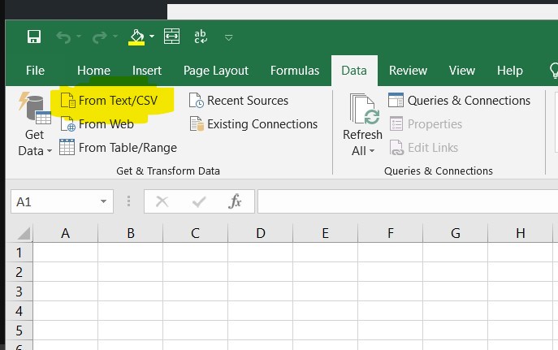Open the File menu
Screen dimensions: 558x350
click(x=35, y=71)
